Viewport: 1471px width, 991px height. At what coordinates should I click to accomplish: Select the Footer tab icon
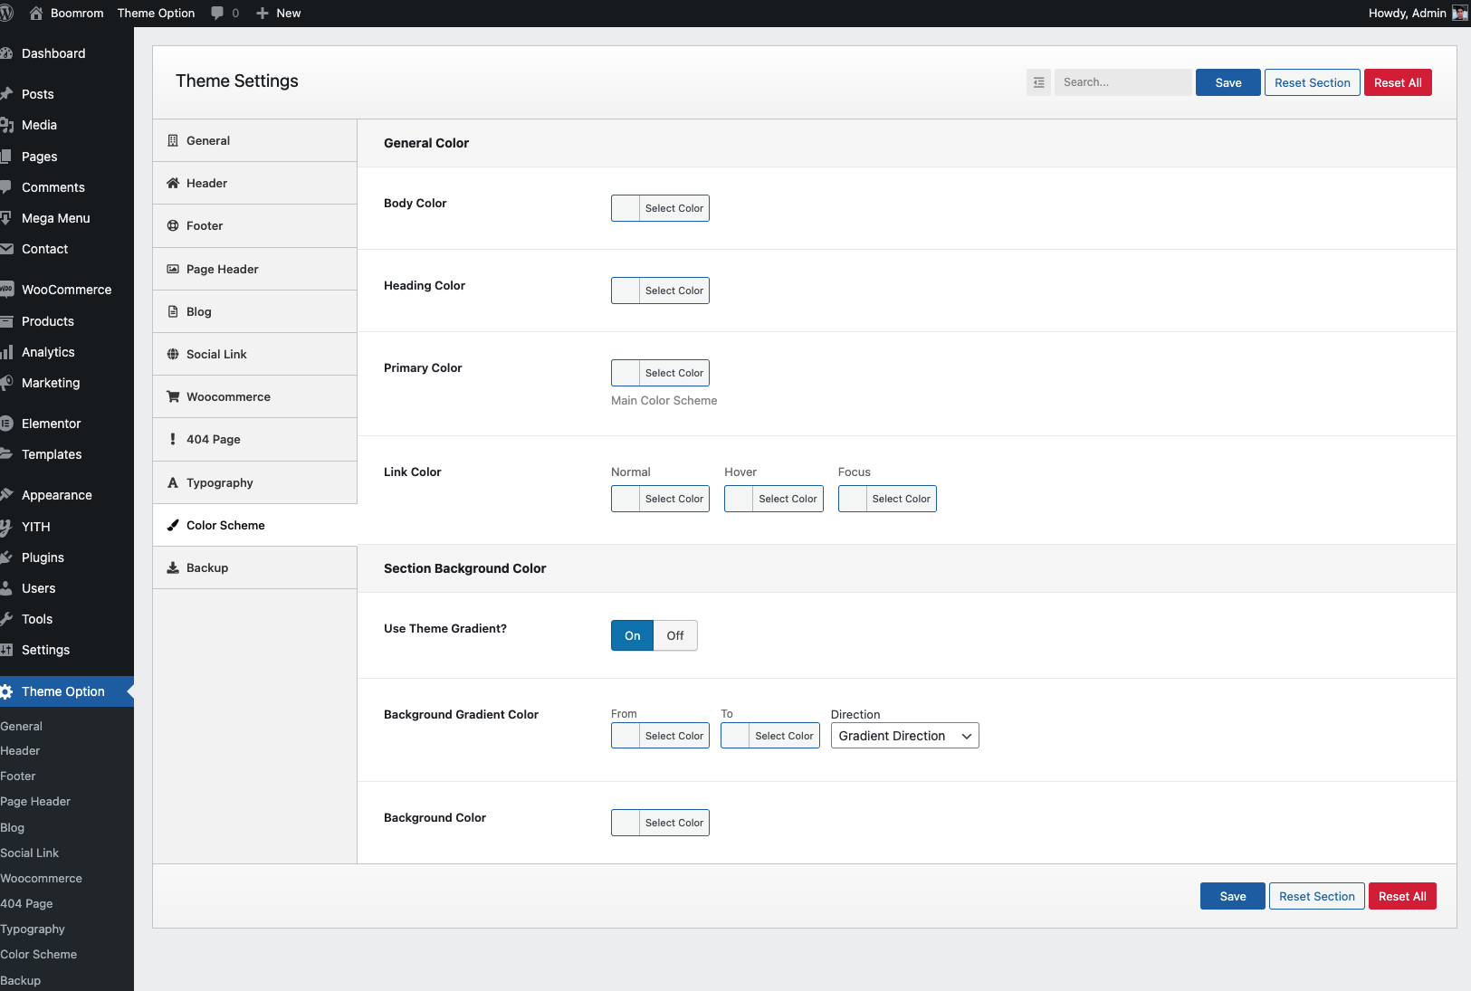[x=173, y=225]
